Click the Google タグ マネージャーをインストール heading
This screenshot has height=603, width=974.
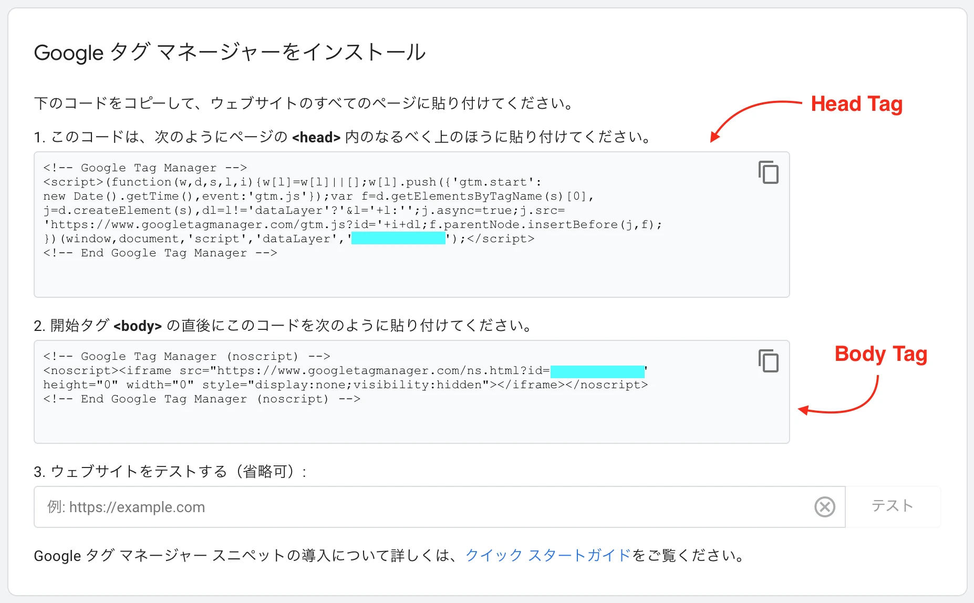tap(230, 53)
